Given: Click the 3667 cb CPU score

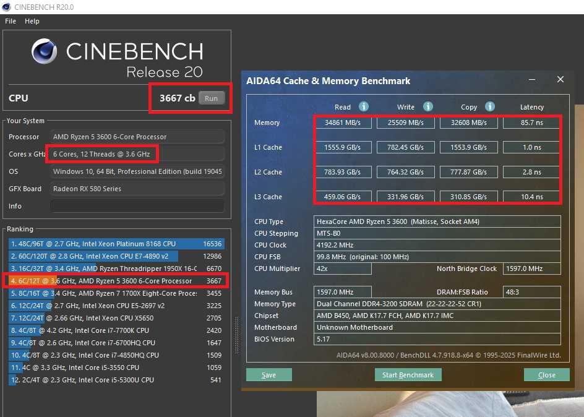Looking at the screenshot, I should click(178, 98).
